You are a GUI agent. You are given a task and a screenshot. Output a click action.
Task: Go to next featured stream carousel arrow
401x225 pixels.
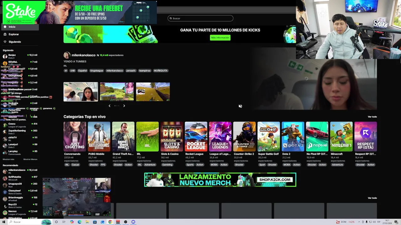click(124, 106)
